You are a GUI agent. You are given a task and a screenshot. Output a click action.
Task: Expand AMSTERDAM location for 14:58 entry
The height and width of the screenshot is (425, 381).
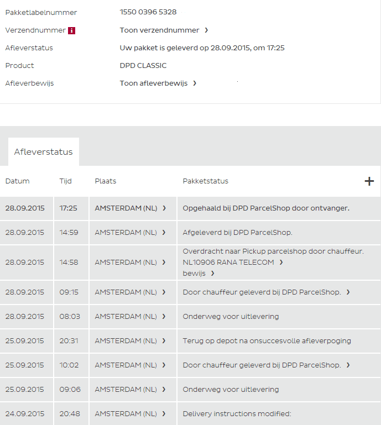(x=164, y=263)
